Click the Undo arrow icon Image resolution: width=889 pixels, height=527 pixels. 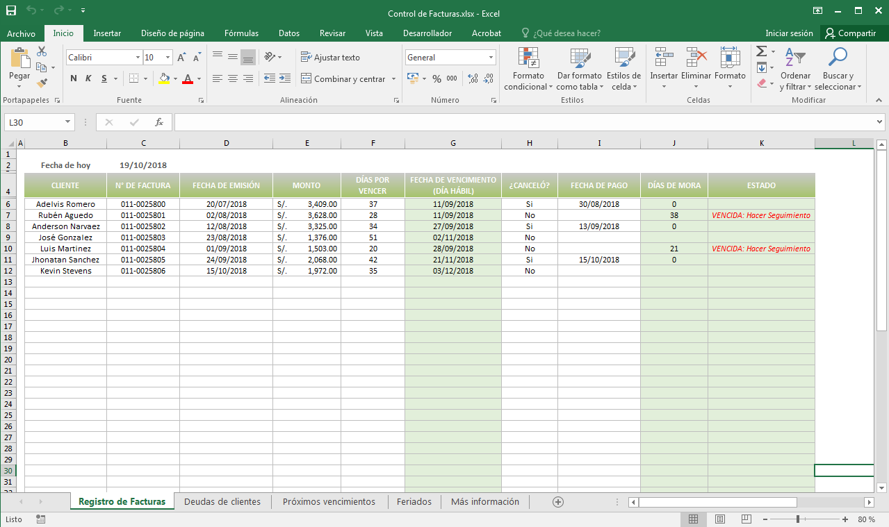(31, 11)
